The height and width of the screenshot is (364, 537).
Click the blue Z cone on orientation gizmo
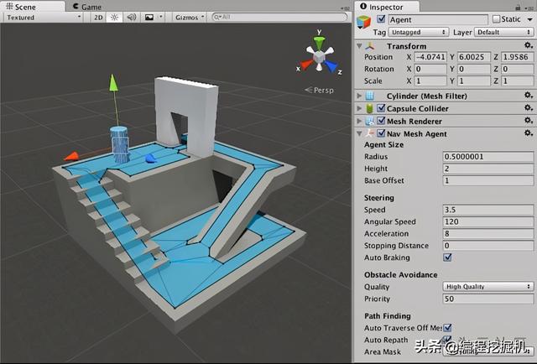click(331, 65)
